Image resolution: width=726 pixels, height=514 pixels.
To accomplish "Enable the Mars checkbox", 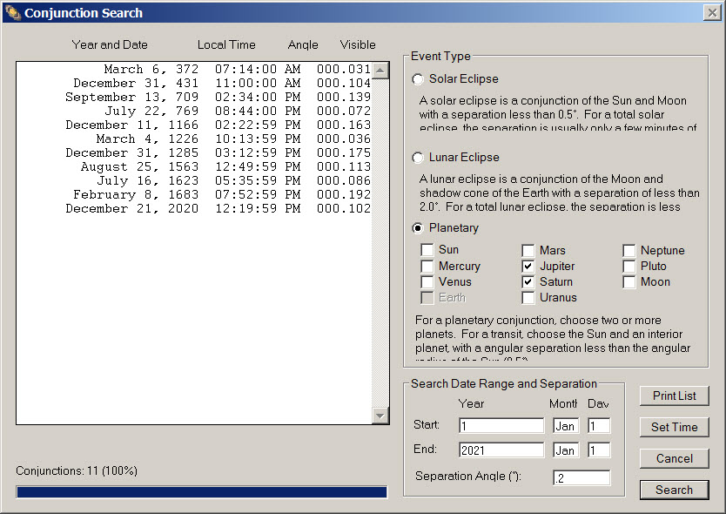I will [x=528, y=250].
